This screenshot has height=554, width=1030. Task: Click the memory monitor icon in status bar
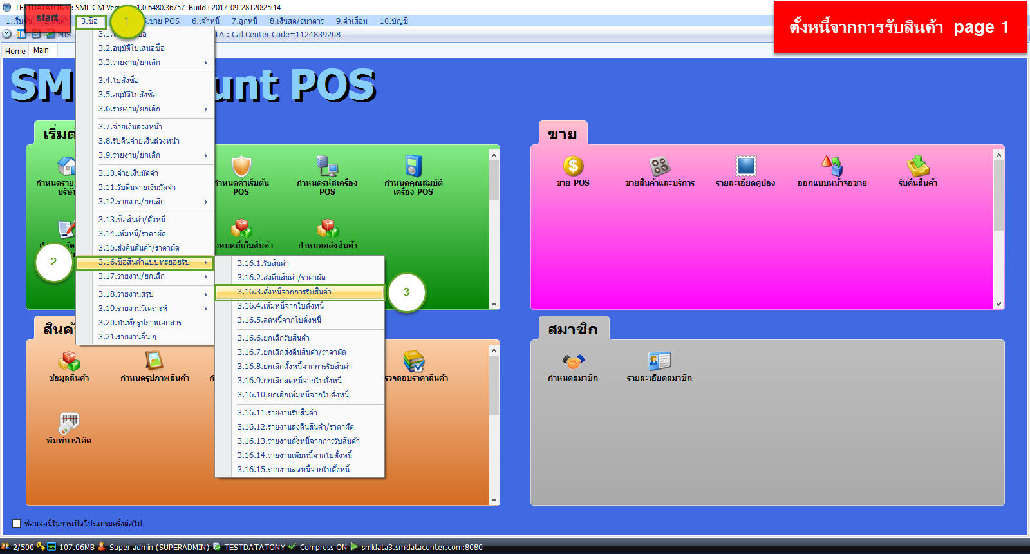(51, 547)
